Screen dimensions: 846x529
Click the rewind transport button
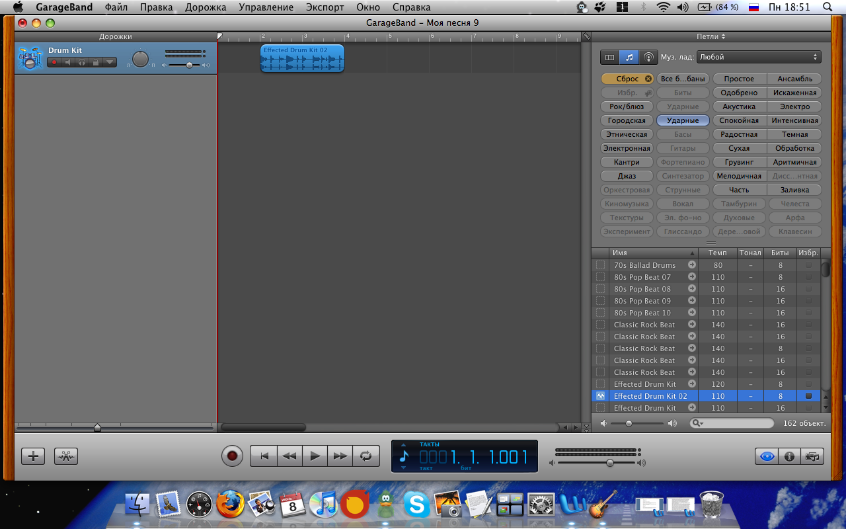(x=289, y=456)
